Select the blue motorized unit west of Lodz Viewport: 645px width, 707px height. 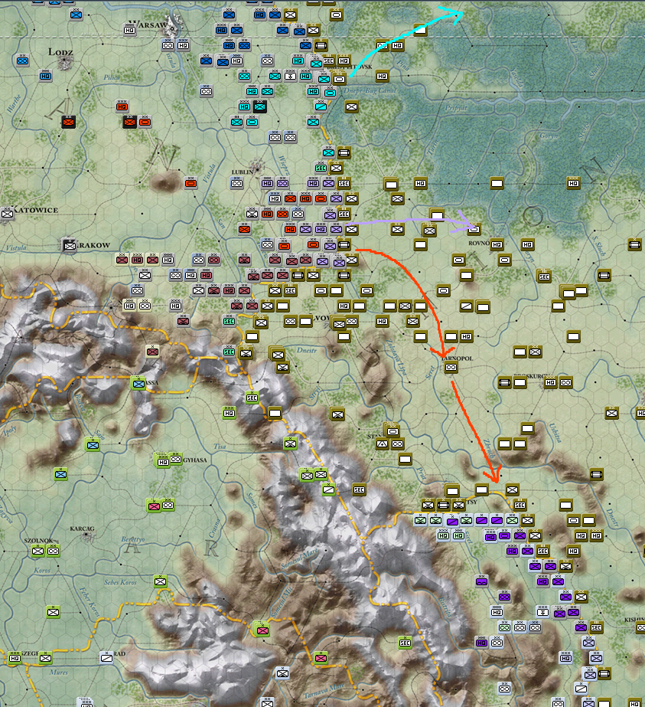22,61
